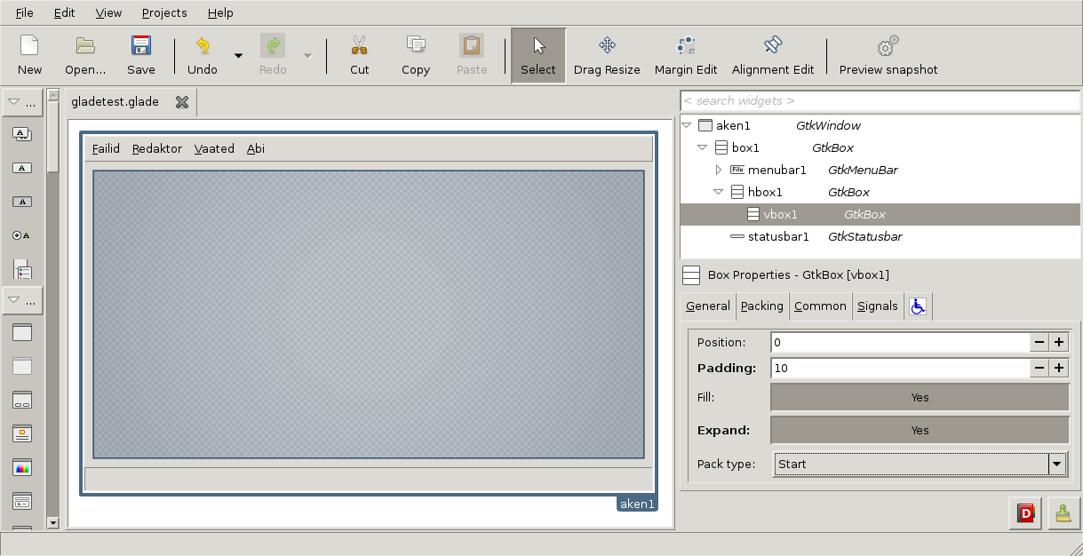Open the Devhelp documentation book icon

tap(1026, 513)
